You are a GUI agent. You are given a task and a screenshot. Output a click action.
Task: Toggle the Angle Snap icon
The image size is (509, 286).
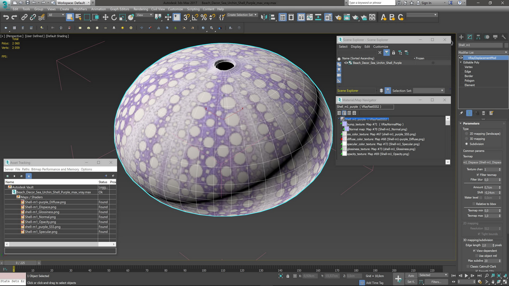[195, 17]
